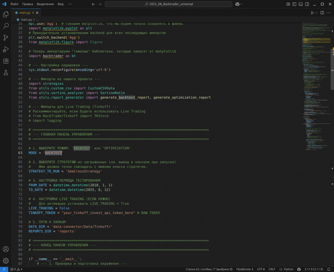Open the Source Control view
Viewport: 334px width, 272px height.
(x=6, y=38)
